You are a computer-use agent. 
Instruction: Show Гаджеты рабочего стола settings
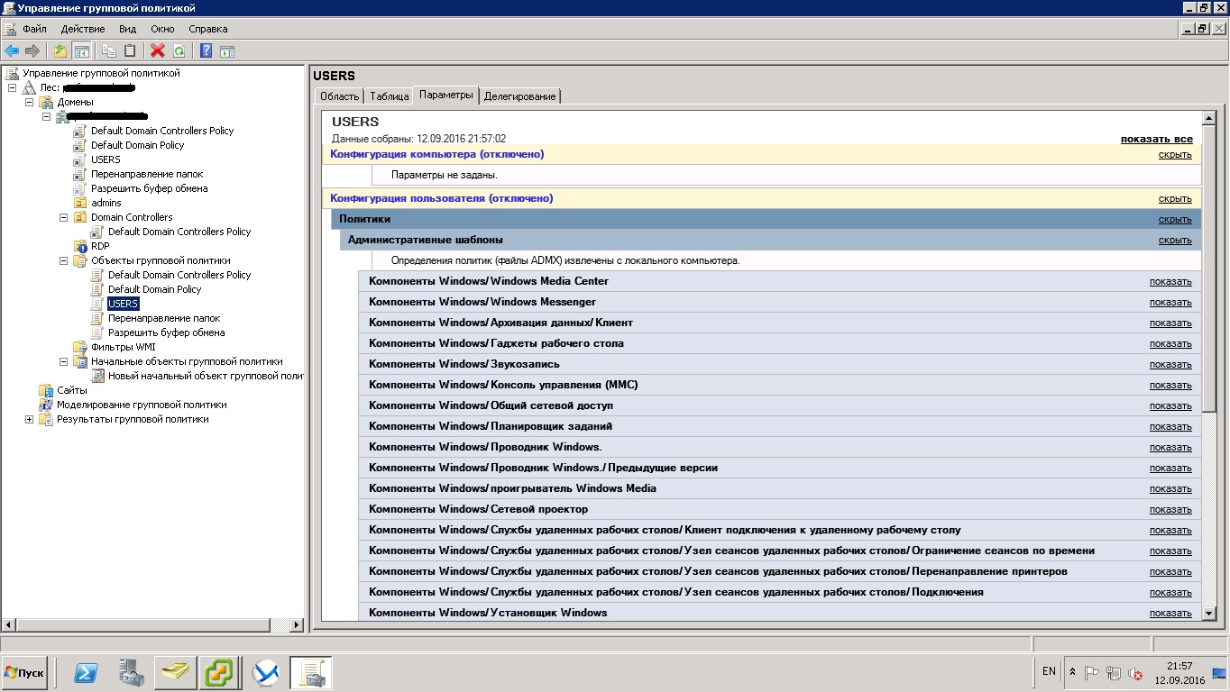(1170, 343)
